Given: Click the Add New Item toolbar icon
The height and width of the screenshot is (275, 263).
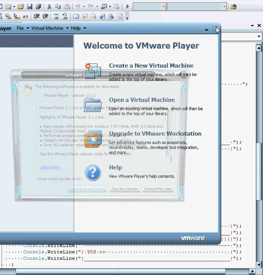Looking at the screenshot, I should click(8, 6).
